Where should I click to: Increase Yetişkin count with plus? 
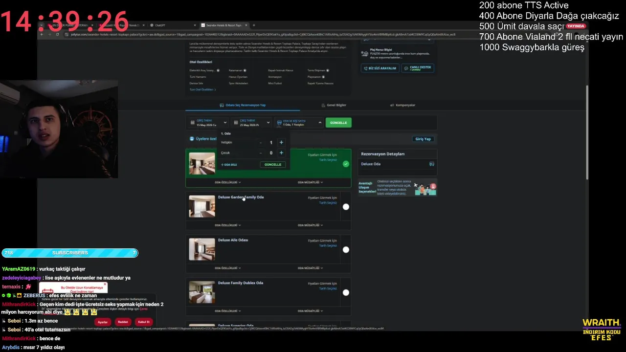pyautogui.click(x=281, y=142)
